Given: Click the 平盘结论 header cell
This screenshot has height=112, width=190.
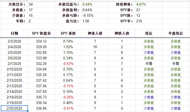Looking at the screenshot, I should tap(176, 33).
